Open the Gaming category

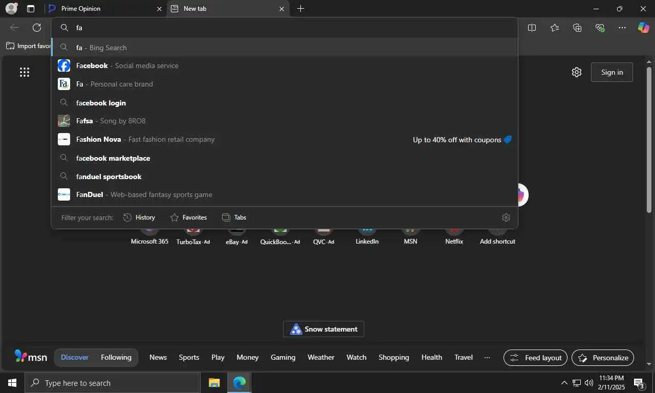point(283,357)
